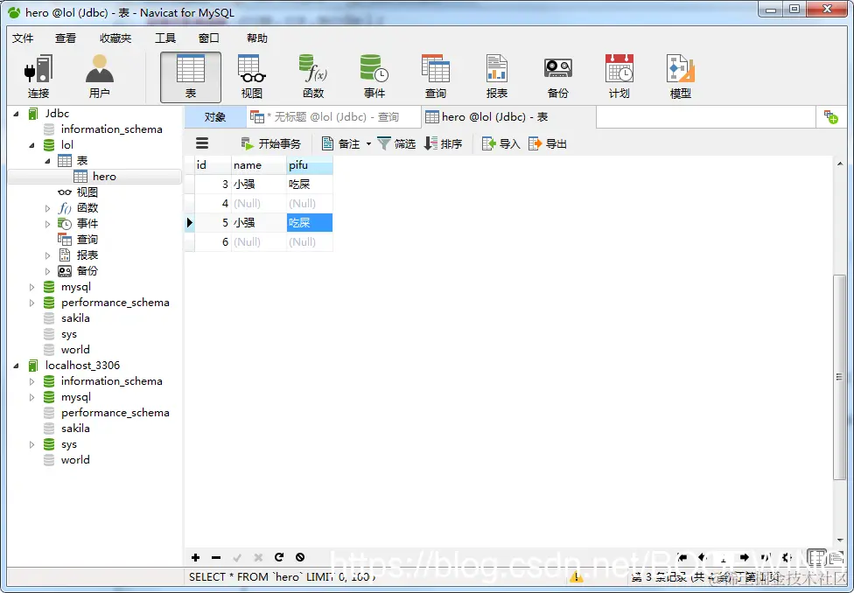The image size is (854, 593).
Task: Select the 表 (Table) toolbar button
Action: click(191, 77)
